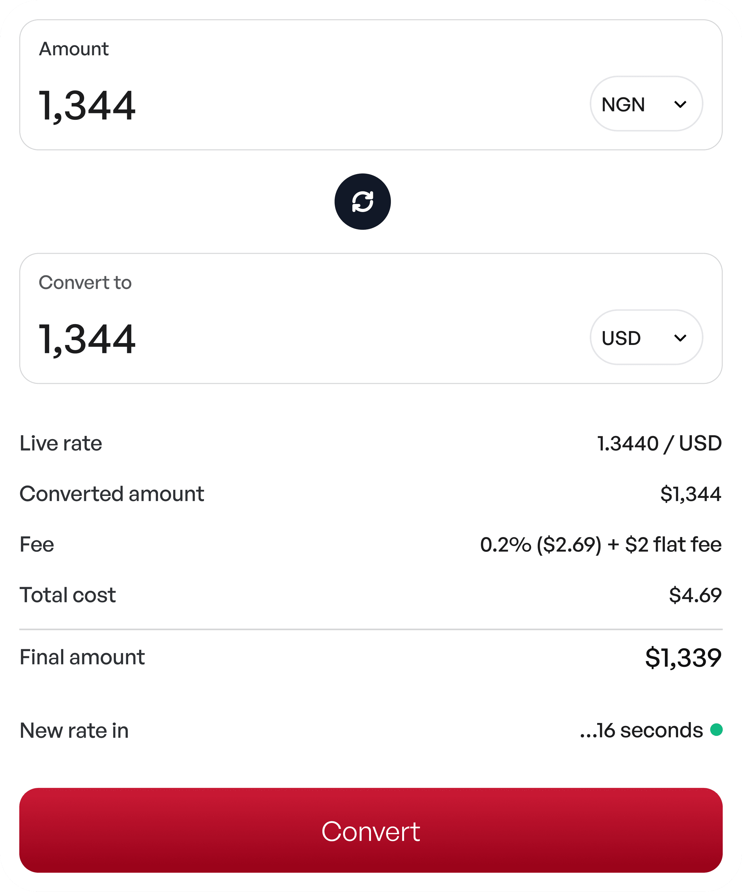Click the chevron arrow beside NGN
The image size is (742, 892).
680,104
